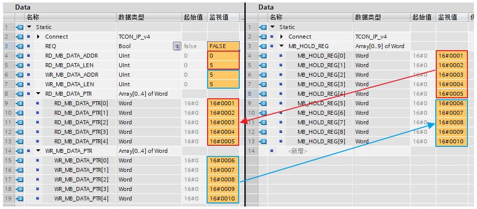Click the Array[0..9] of Word data type
This screenshot has height=209, width=477.
(379, 46)
